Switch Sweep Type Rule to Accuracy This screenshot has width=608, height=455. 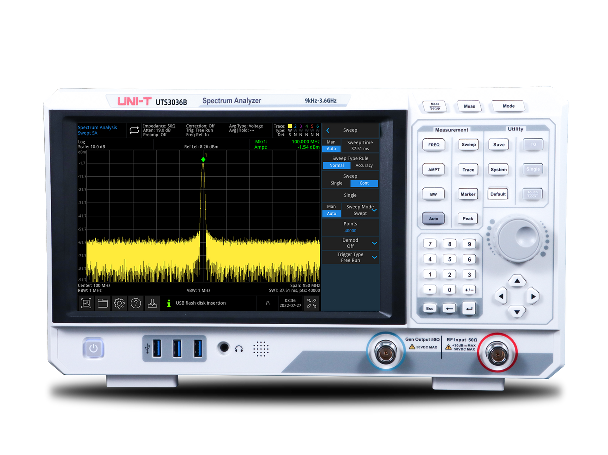pyautogui.click(x=364, y=165)
